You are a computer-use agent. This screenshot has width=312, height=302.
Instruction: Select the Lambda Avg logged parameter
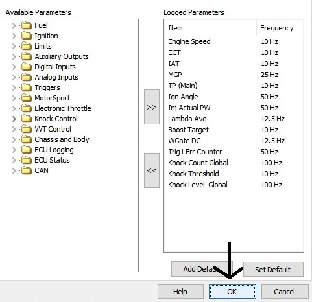[187, 119]
